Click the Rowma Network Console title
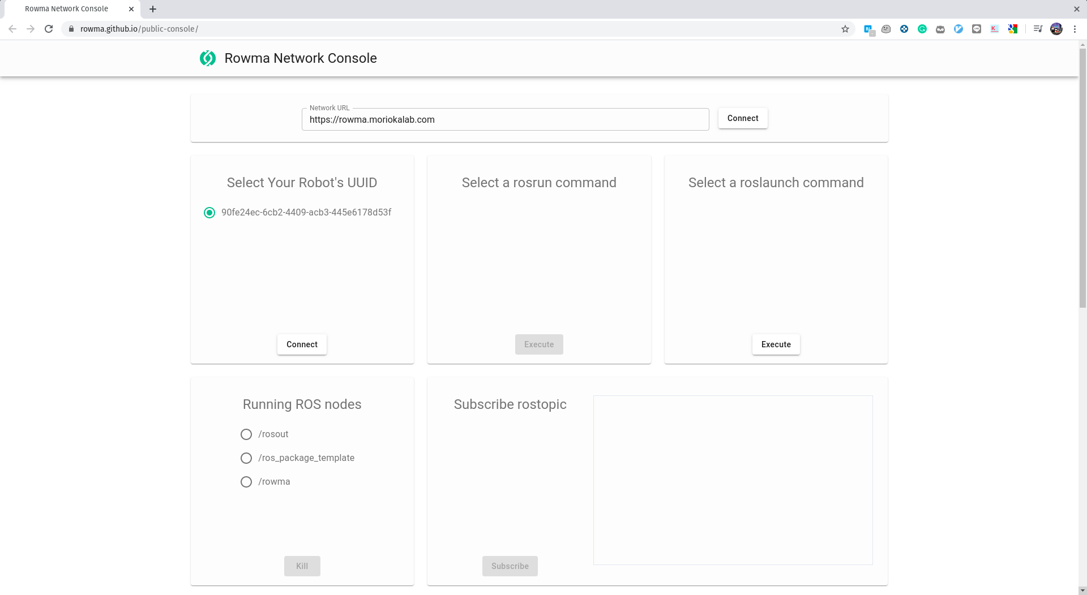1087x595 pixels. point(301,58)
